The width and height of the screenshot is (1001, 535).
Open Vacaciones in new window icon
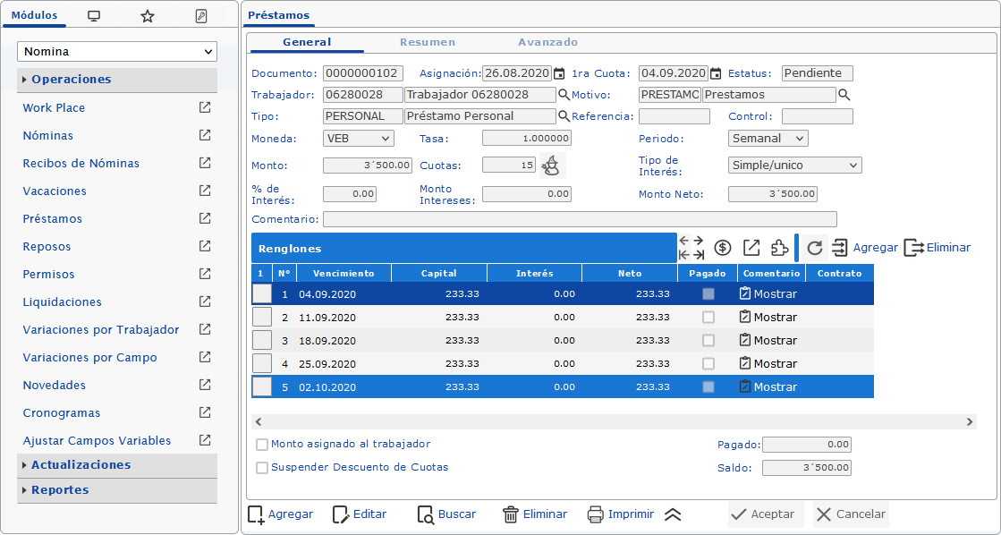[205, 191]
